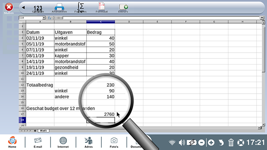The width and height of the screenshot is (267, 150).
Task: Click the formula input field
Action: [x=161, y=18]
